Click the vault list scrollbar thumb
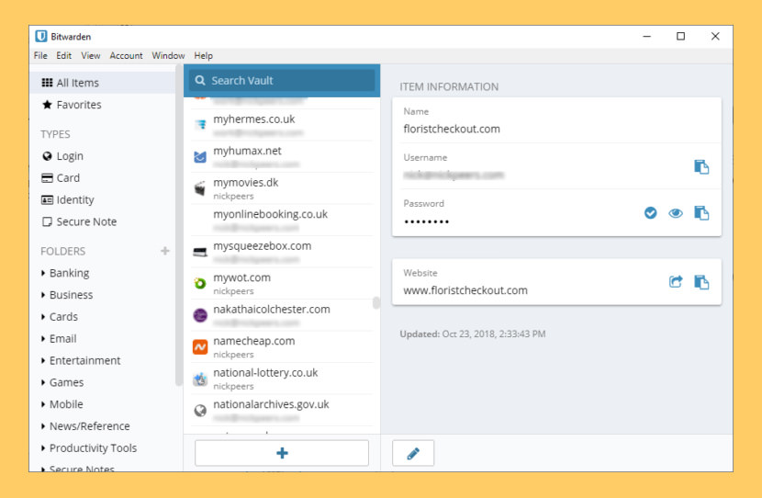 tap(375, 302)
